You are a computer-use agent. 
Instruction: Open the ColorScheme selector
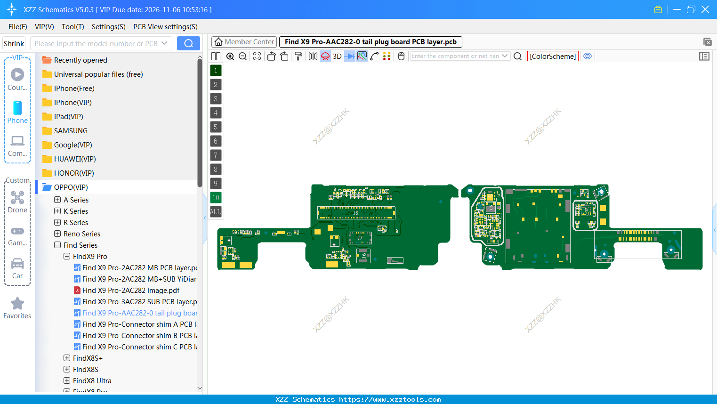tap(553, 56)
